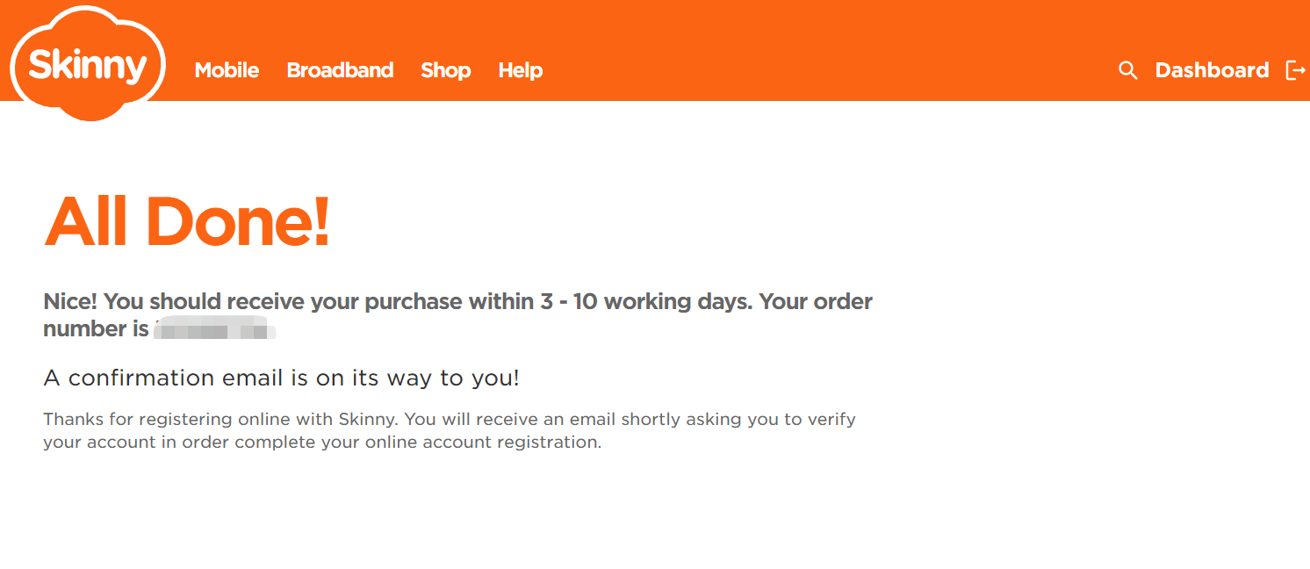Open the Broadband menu

pos(340,70)
